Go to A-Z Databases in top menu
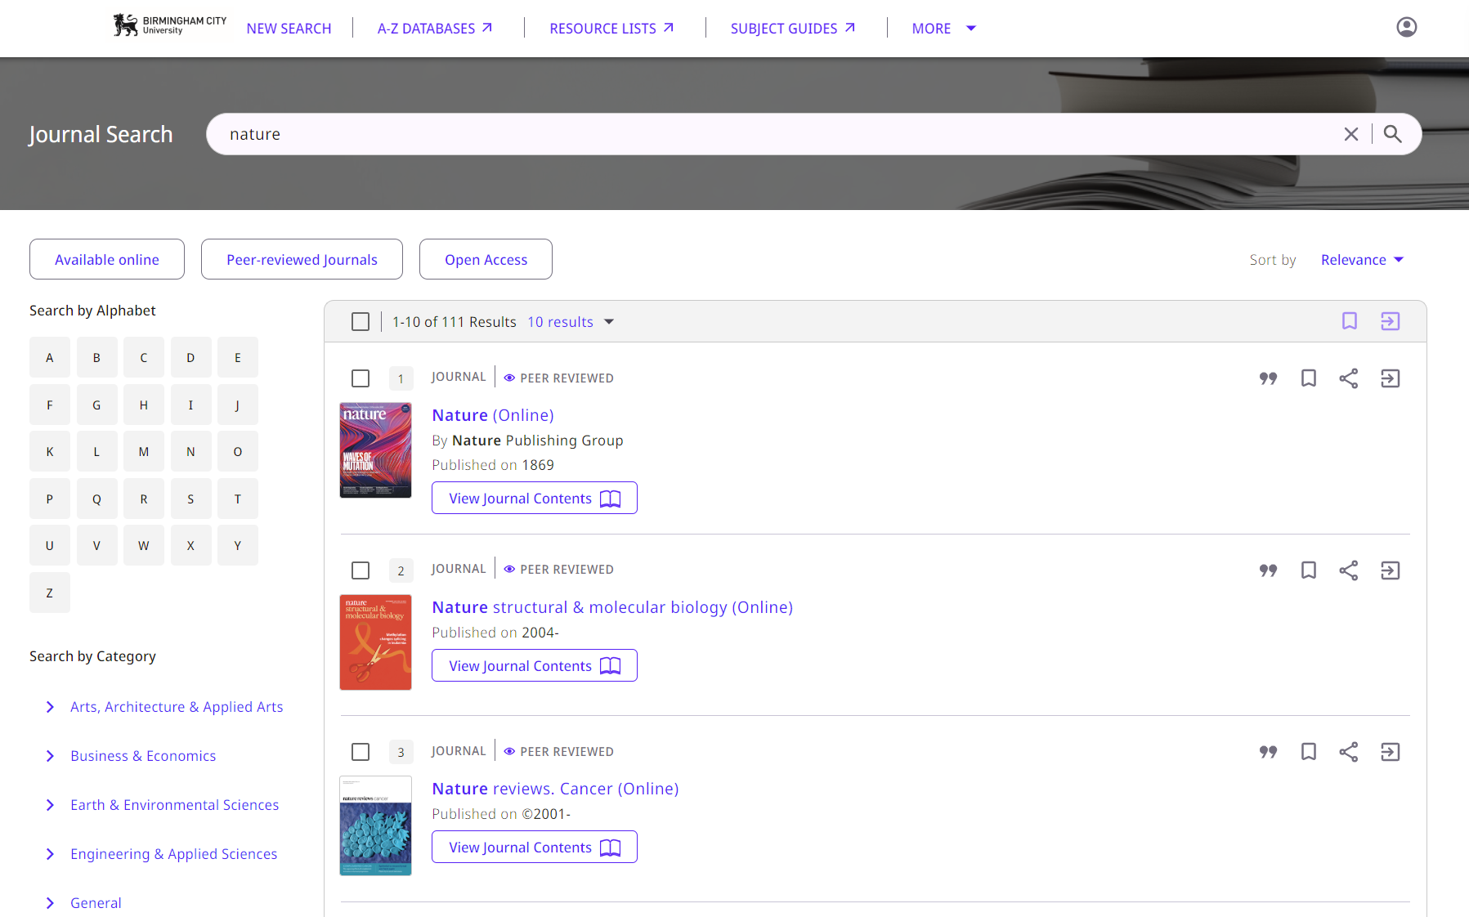1469x917 pixels. coord(434,29)
